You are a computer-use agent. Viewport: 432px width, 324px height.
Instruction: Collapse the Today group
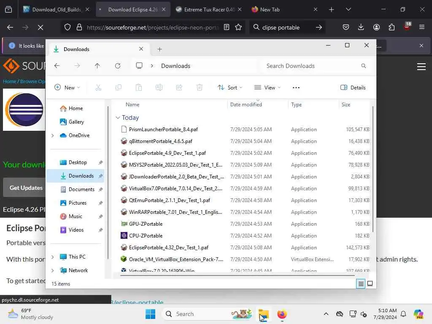tap(118, 118)
